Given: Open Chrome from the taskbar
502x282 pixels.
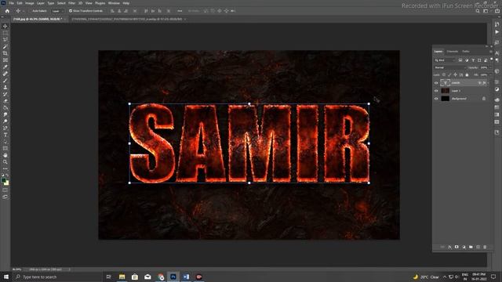Looking at the screenshot, I should coord(160,277).
